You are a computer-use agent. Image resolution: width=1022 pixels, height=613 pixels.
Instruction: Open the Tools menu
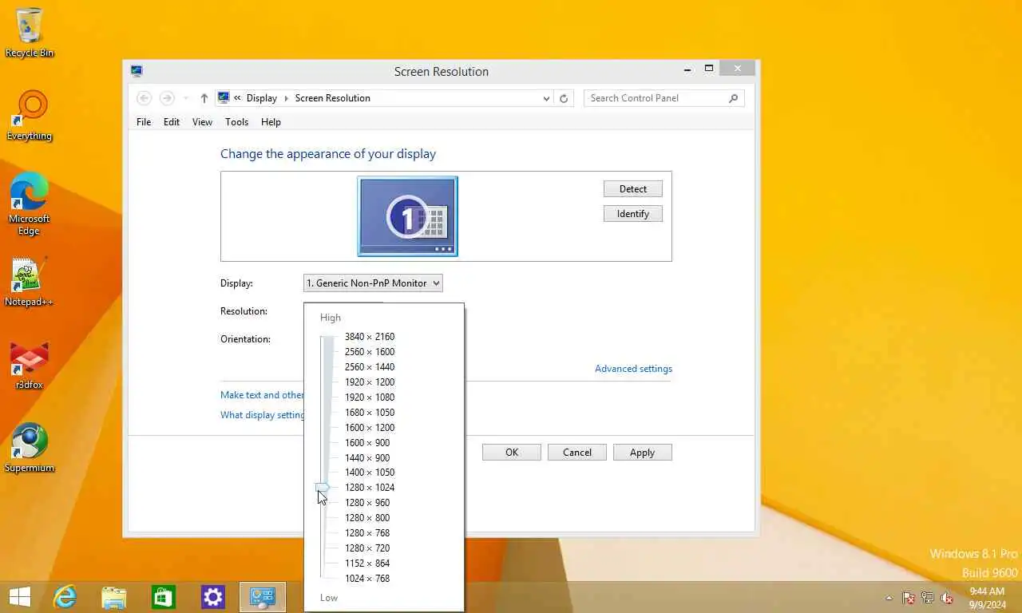pyautogui.click(x=236, y=122)
